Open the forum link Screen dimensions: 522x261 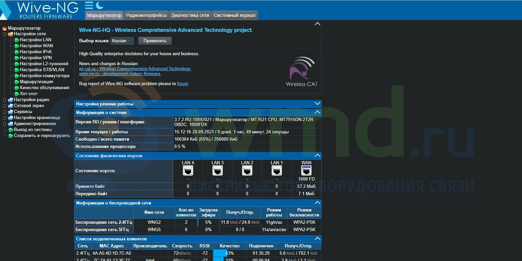click(183, 84)
